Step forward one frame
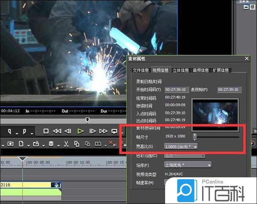Viewport: 257px width, 204px height. point(93,131)
